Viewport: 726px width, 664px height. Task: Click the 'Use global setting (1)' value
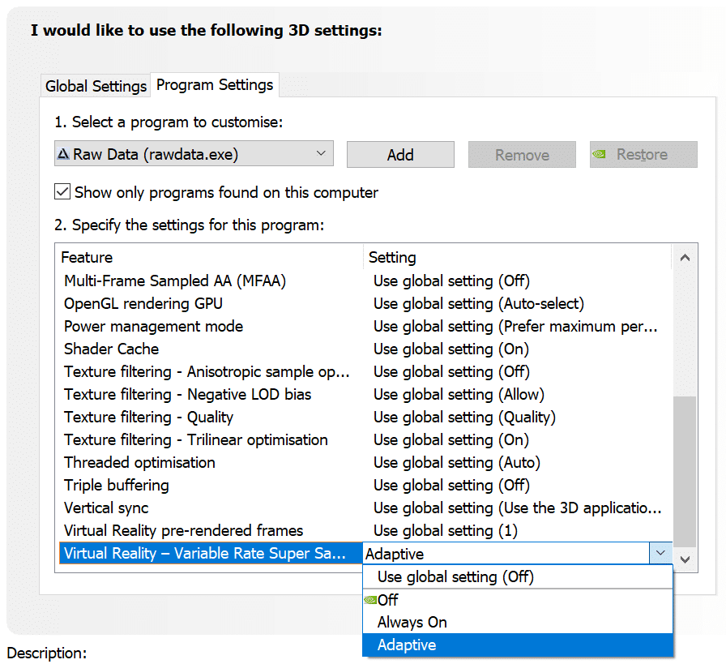(x=446, y=530)
